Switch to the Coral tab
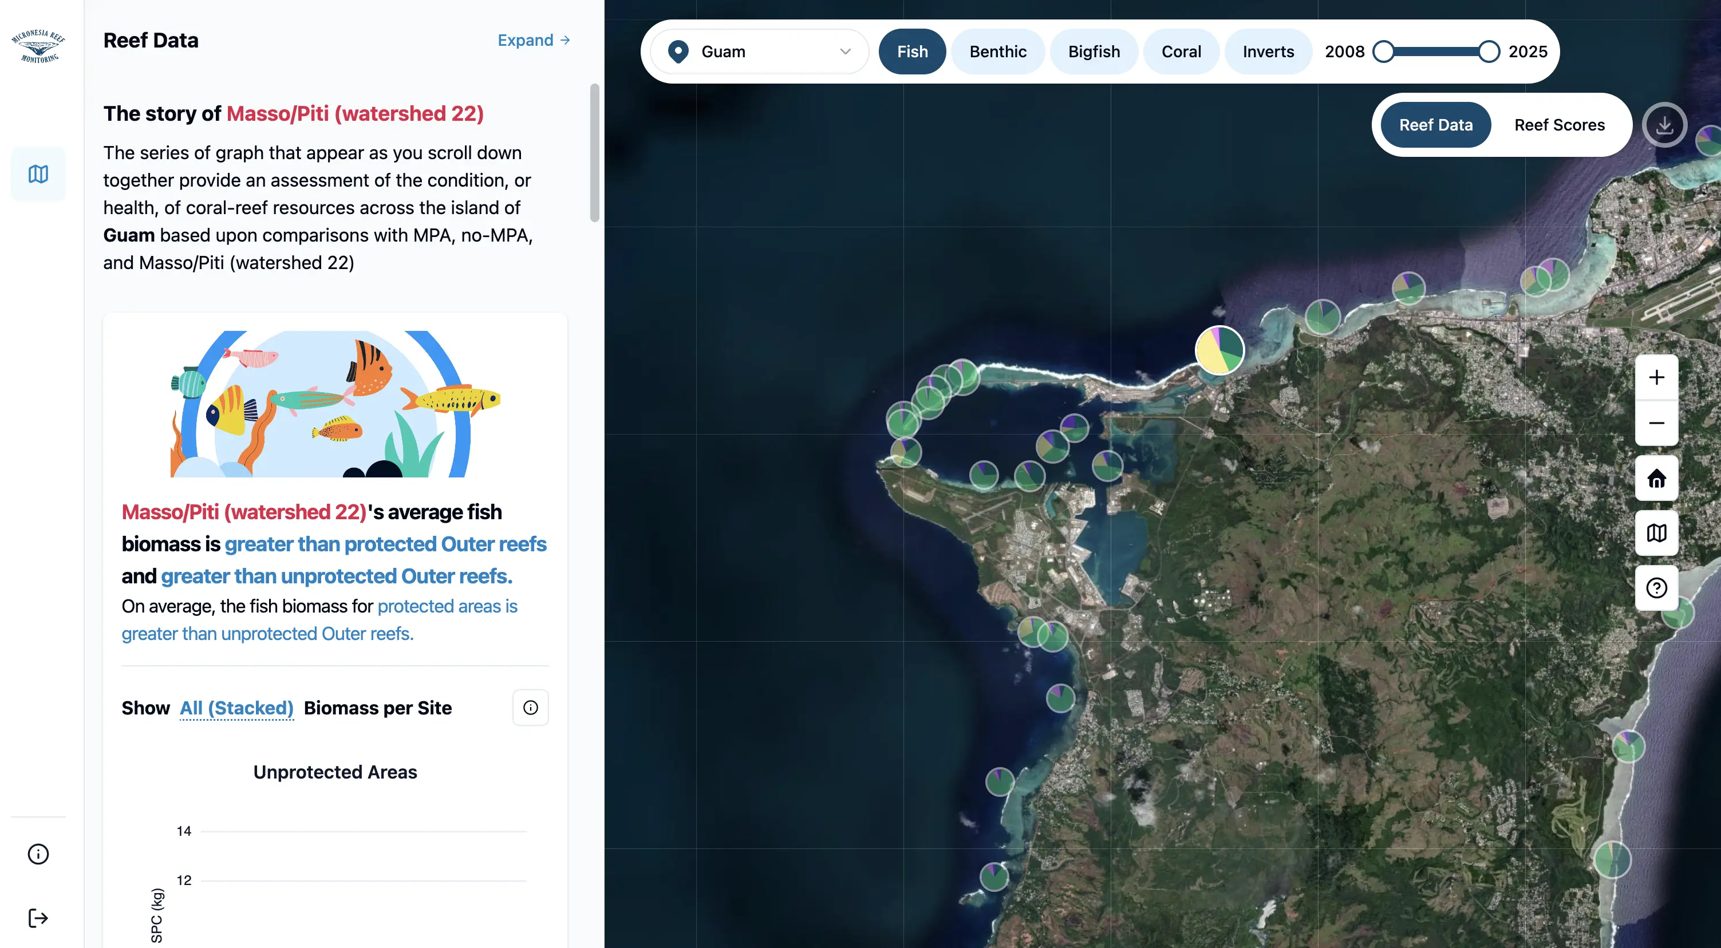This screenshot has width=1721, height=948. click(1181, 52)
